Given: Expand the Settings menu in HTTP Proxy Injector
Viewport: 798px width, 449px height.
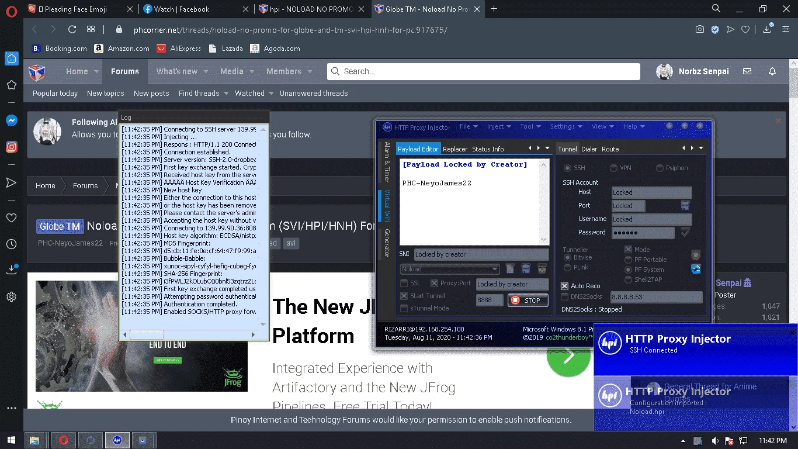Looking at the screenshot, I should [x=567, y=127].
